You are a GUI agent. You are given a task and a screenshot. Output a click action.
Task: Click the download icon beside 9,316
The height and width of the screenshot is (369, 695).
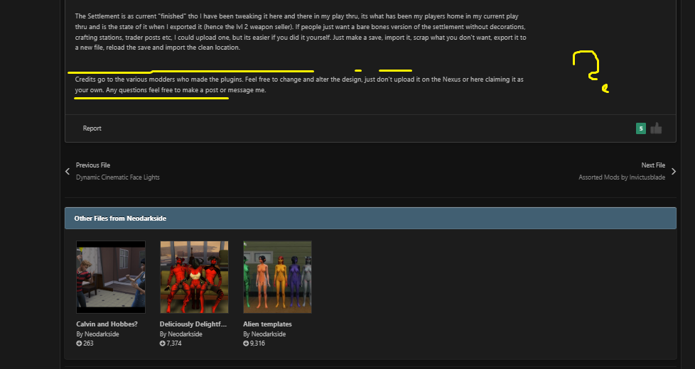[x=246, y=343]
